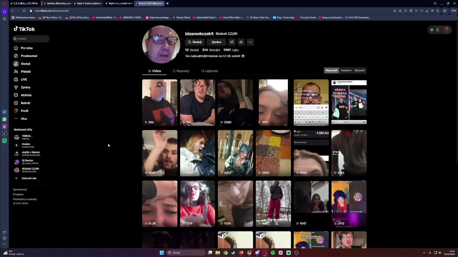Open the Avalan followed account
The image size is (458, 257).
[x=27, y=145]
